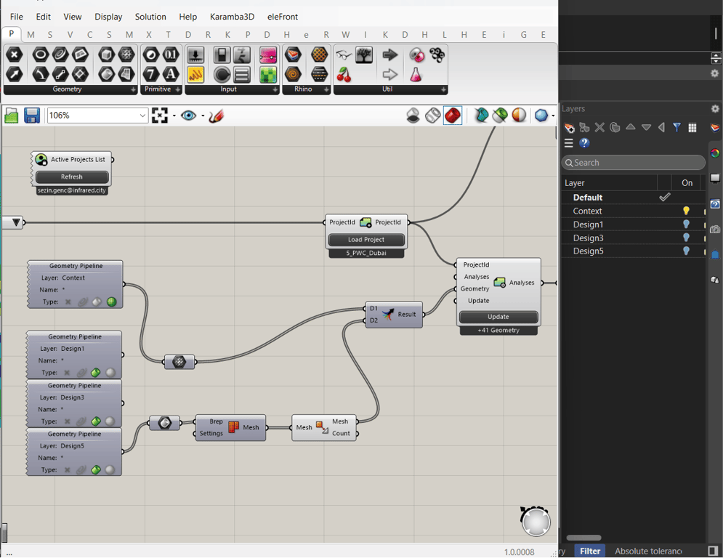This screenshot has width=723, height=558.
Task: Open the Layers panel help icon
Action: (x=584, y=143)
